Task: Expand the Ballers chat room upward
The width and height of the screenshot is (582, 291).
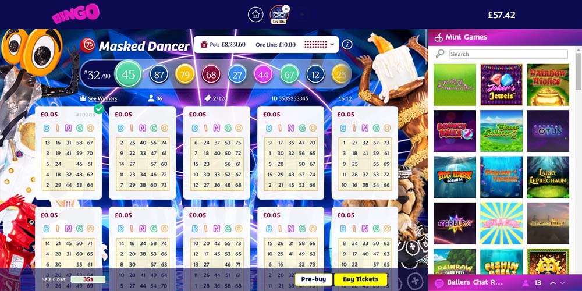Action: click(553, 283)
